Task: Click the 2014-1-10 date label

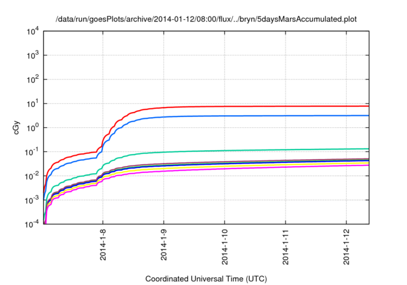Action: (224, 247)
